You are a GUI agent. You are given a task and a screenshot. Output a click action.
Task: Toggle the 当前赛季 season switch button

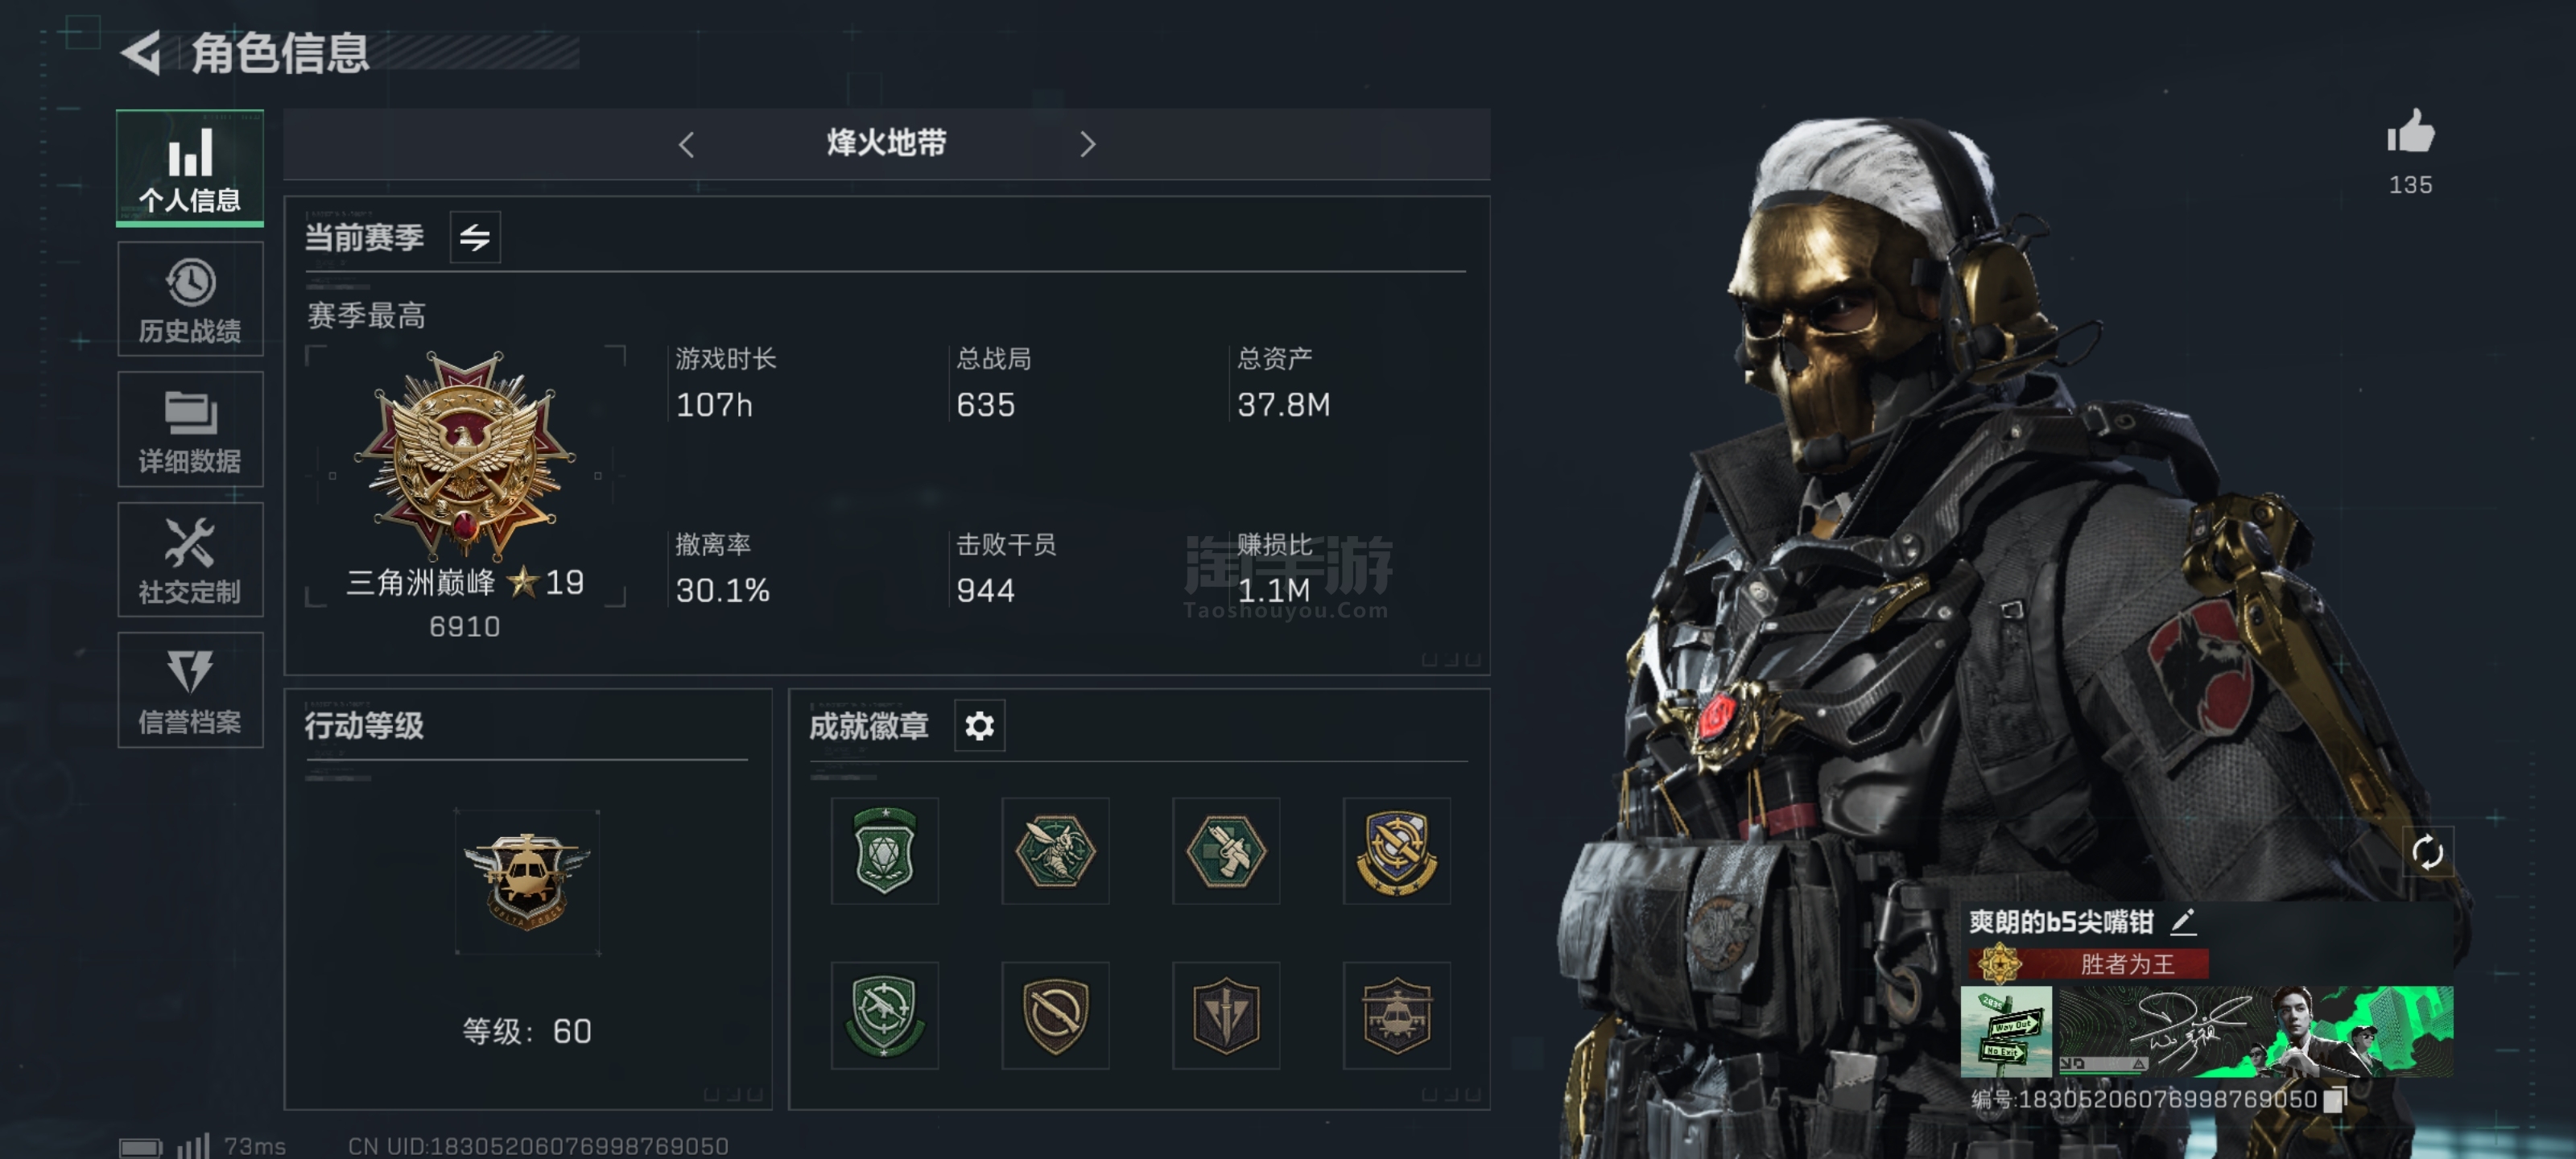475,237
